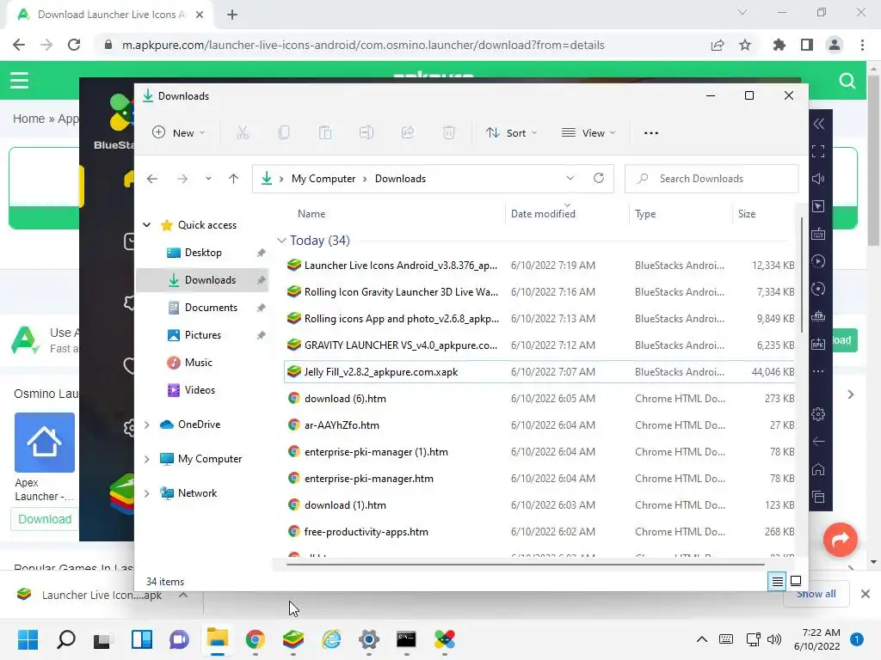This screenshot has height=660, width=881.
Task: Click BlueStacks sidebar fullscreen icon
Action: pos(818,151)
